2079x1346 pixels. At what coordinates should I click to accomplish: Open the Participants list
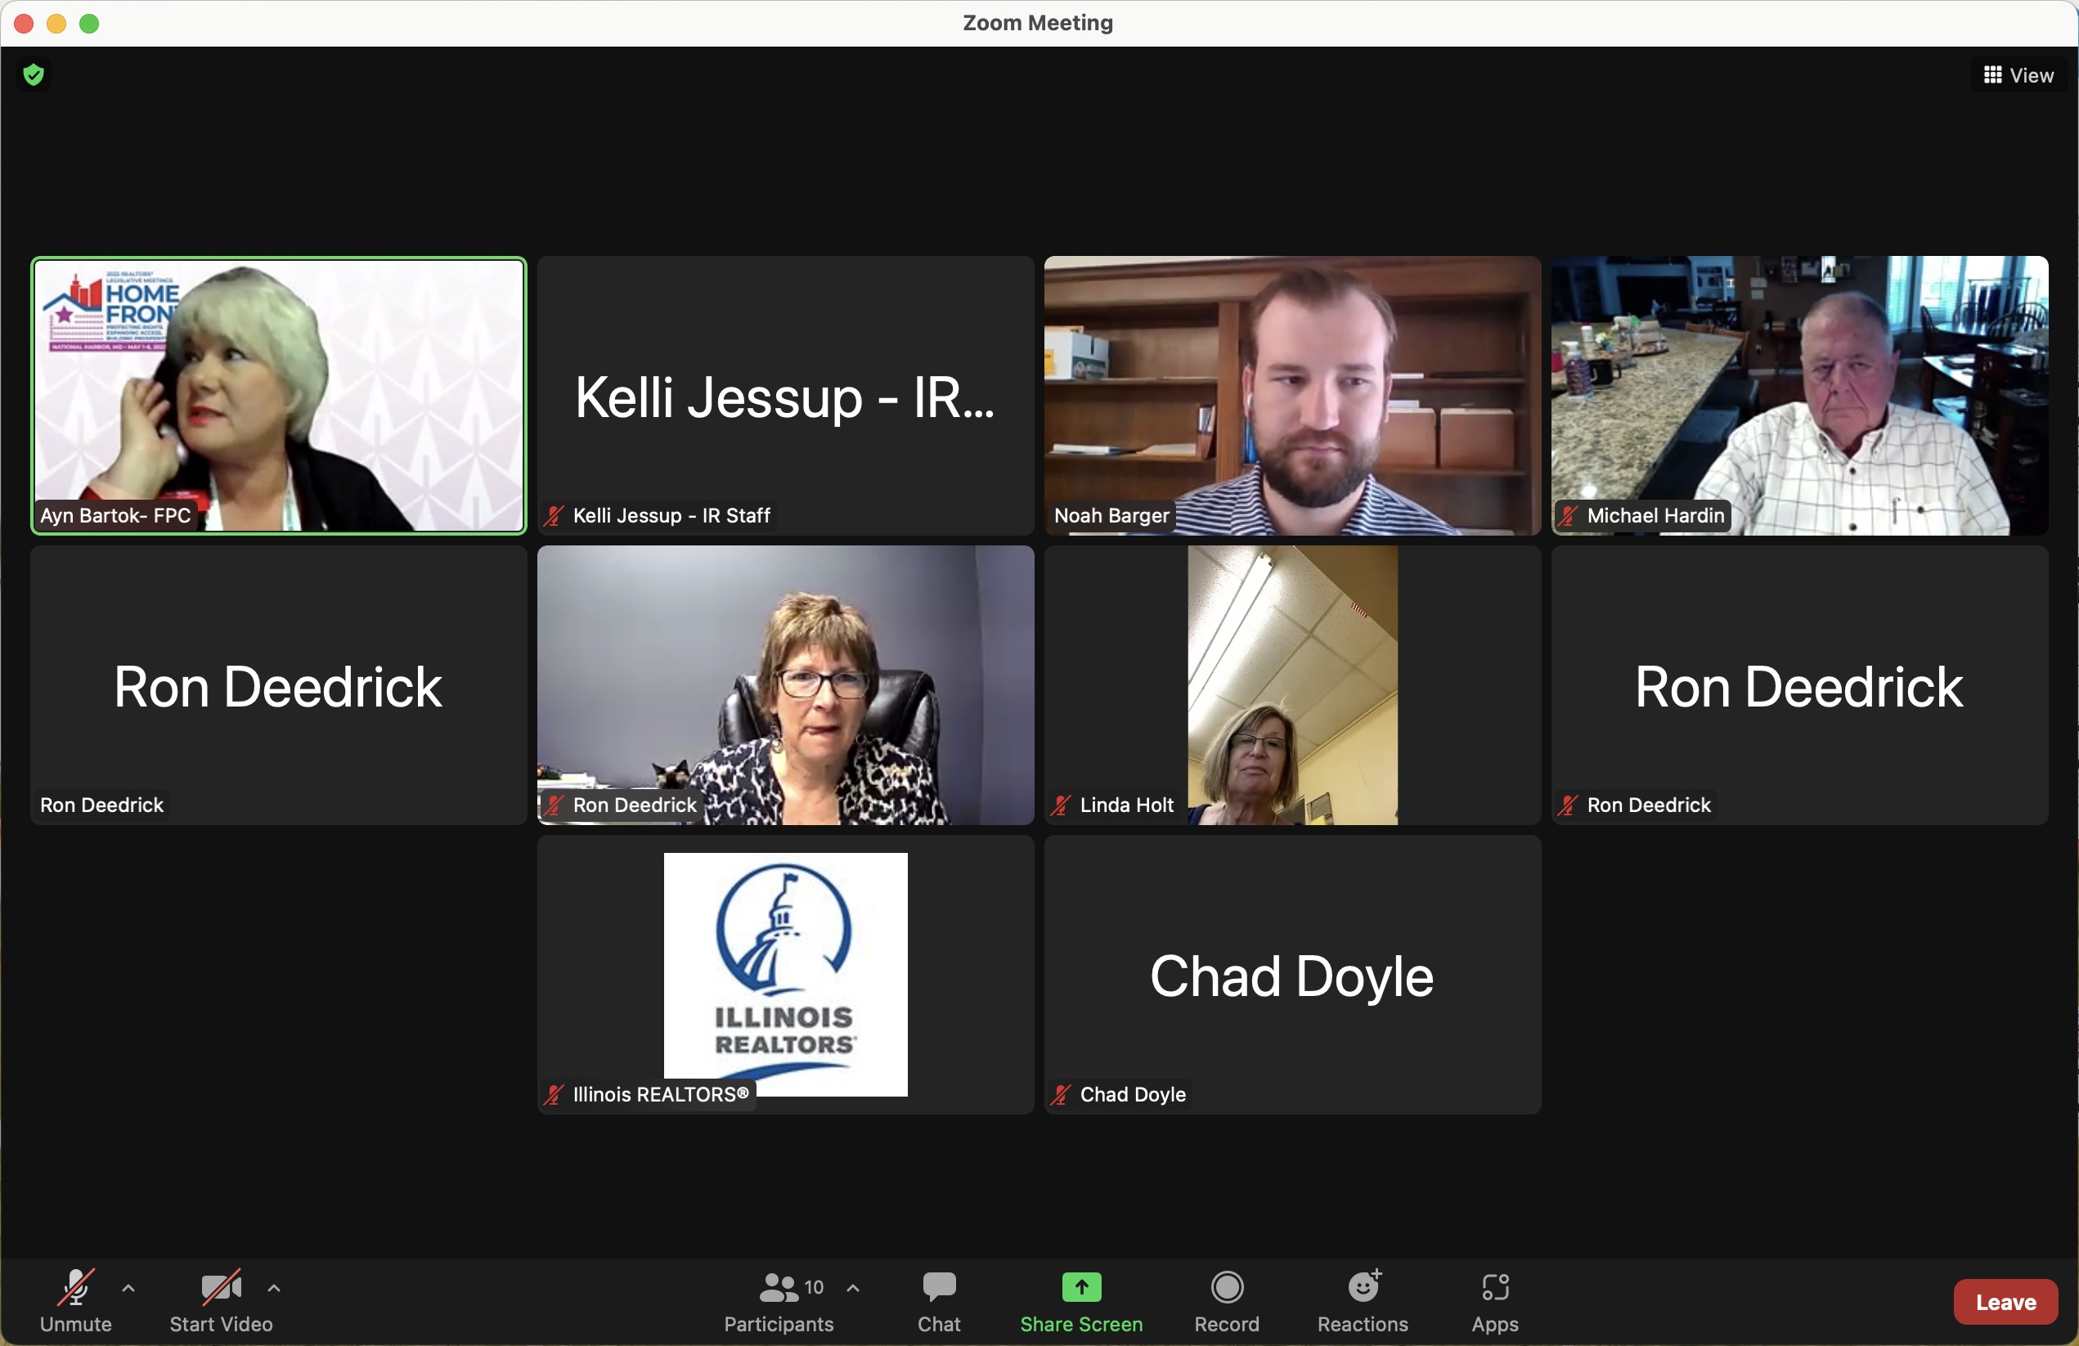pos(778,1300)
